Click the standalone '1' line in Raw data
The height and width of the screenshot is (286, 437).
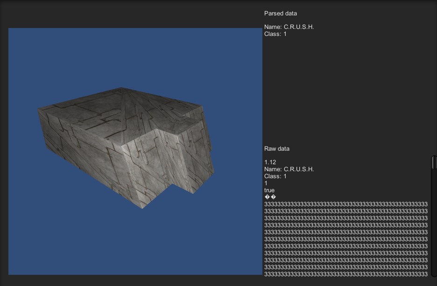click(x=266, y=183)
